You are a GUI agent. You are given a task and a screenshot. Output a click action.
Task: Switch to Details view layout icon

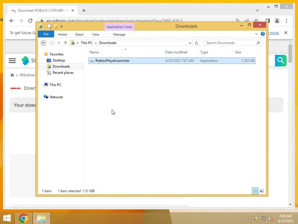(255, 191)
